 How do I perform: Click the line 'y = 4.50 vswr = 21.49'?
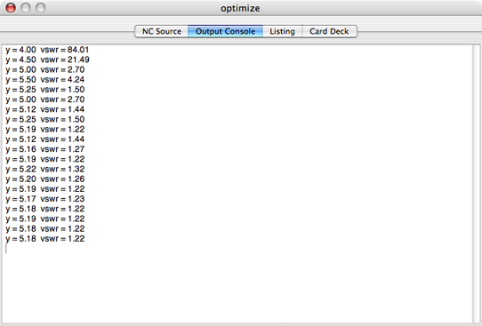pyautogui.click(x=48, y=60)
